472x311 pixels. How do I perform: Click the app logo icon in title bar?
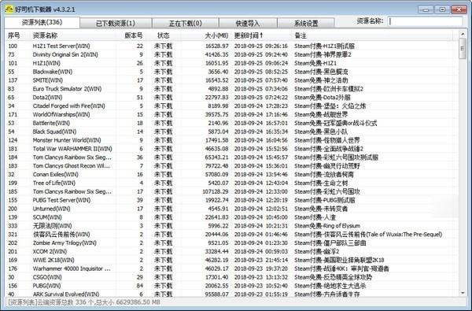tap(9, 9)
